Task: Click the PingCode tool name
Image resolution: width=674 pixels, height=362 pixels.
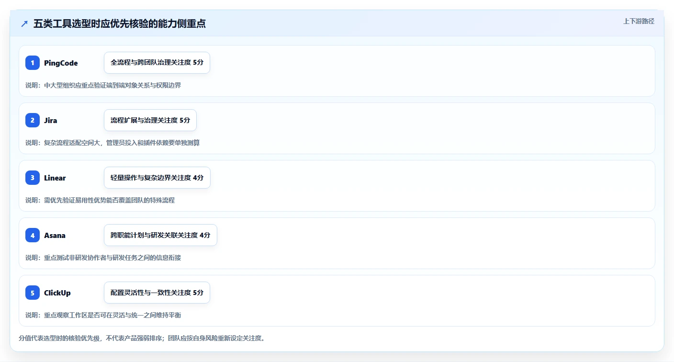Action: pyautogui.click(x=61, y=63)
